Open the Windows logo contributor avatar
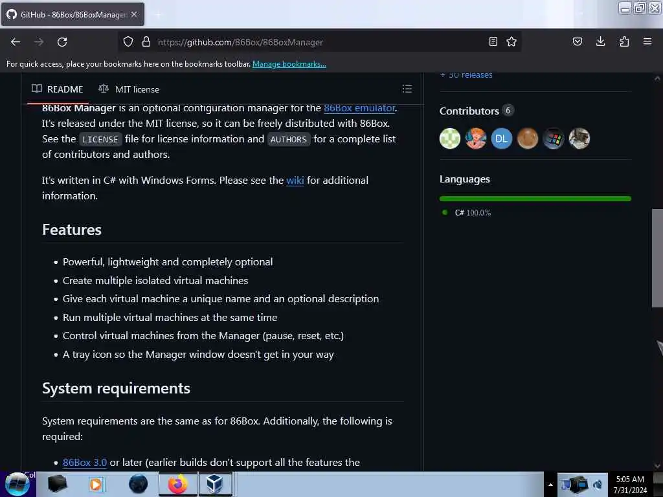The height and width of the screenshot is (497, 663). click(x=553, y=138)
